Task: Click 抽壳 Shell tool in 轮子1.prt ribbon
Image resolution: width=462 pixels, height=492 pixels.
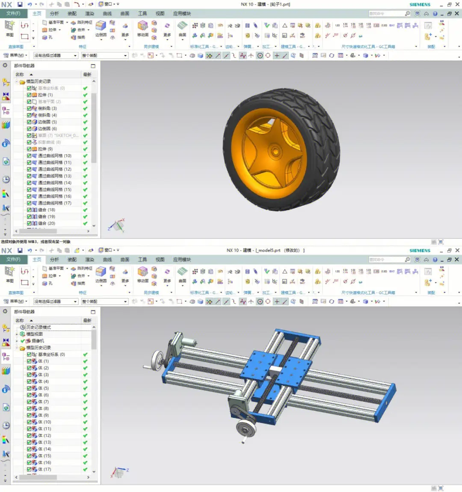Action: point(78,37)
